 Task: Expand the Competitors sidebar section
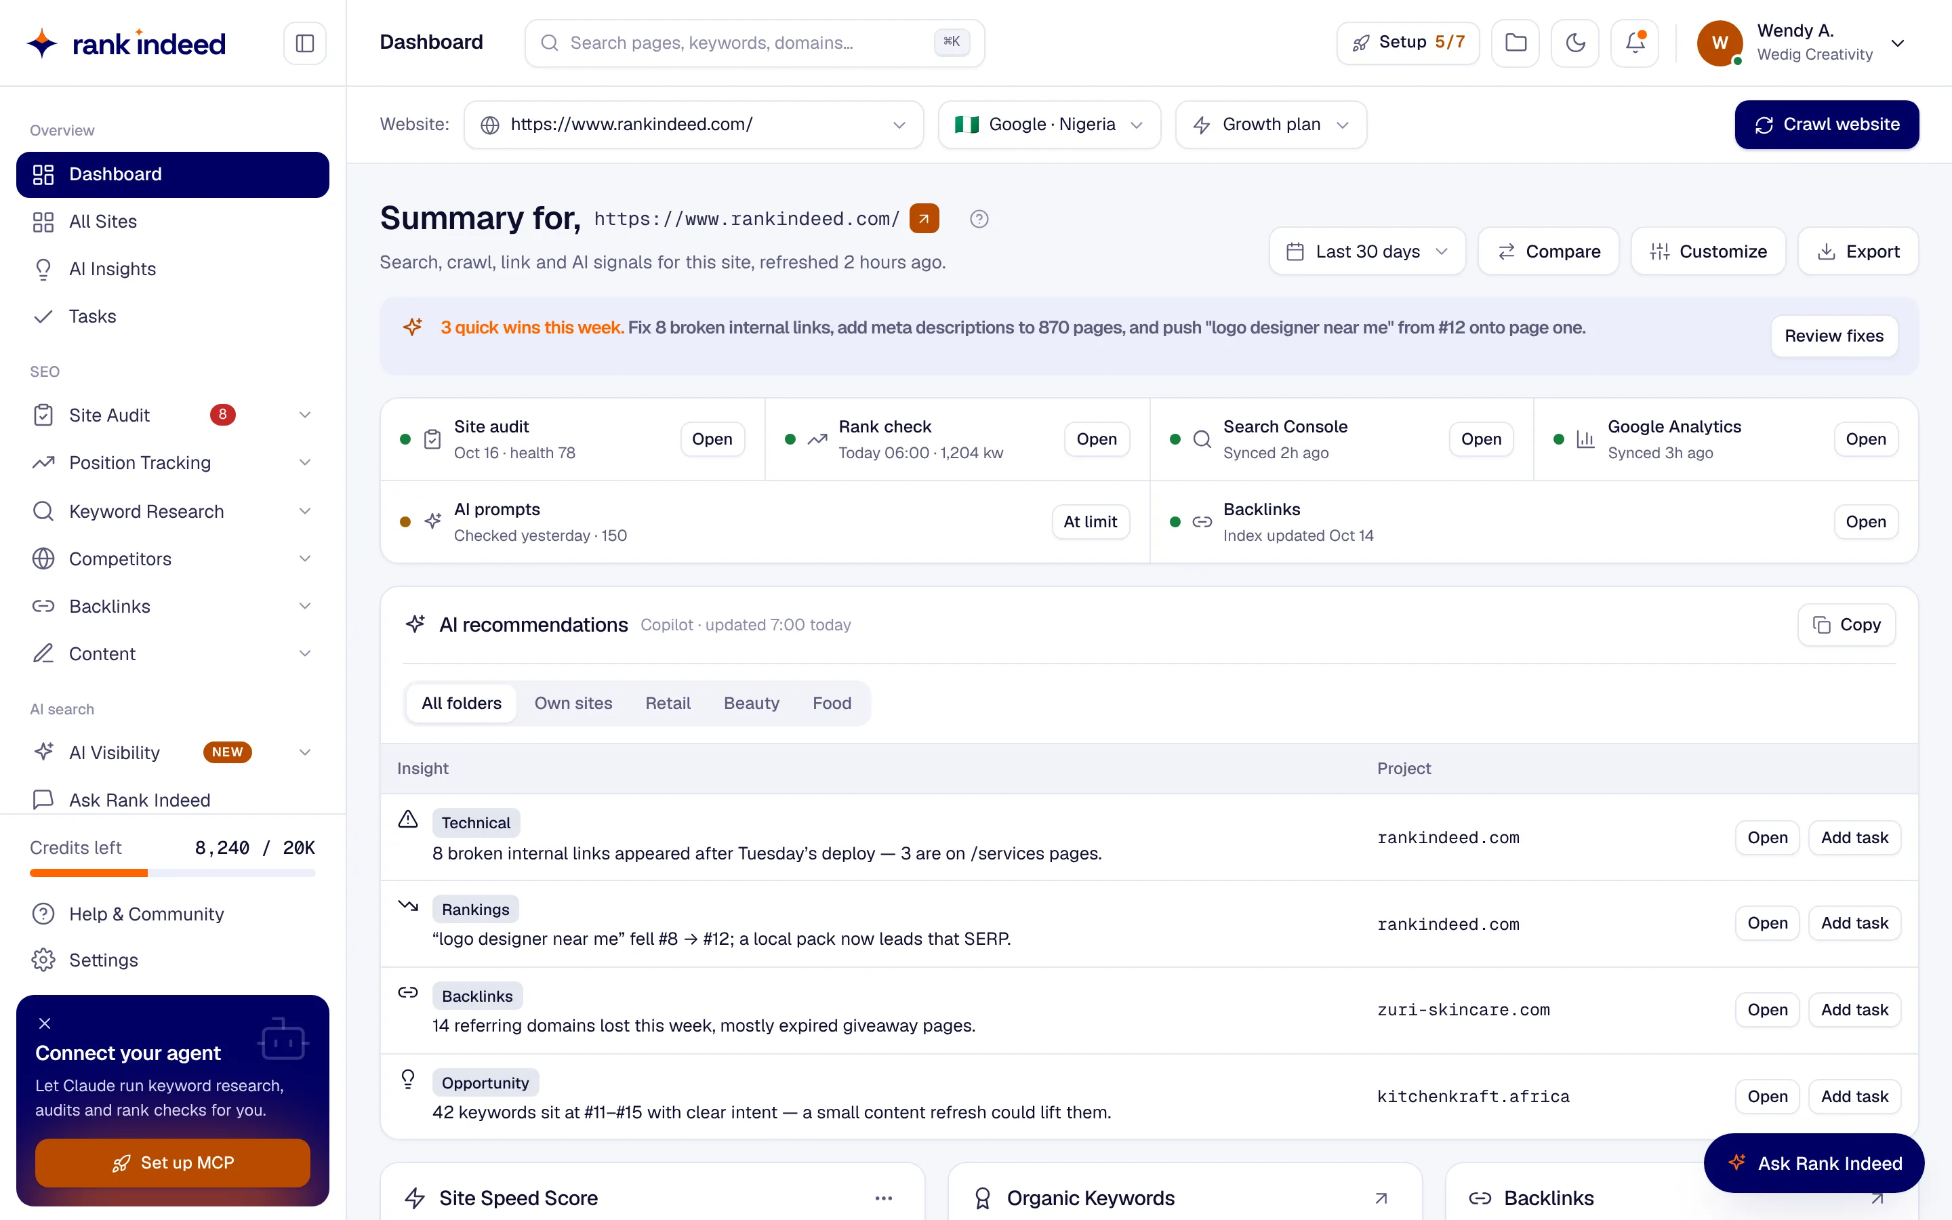point(305,558)
